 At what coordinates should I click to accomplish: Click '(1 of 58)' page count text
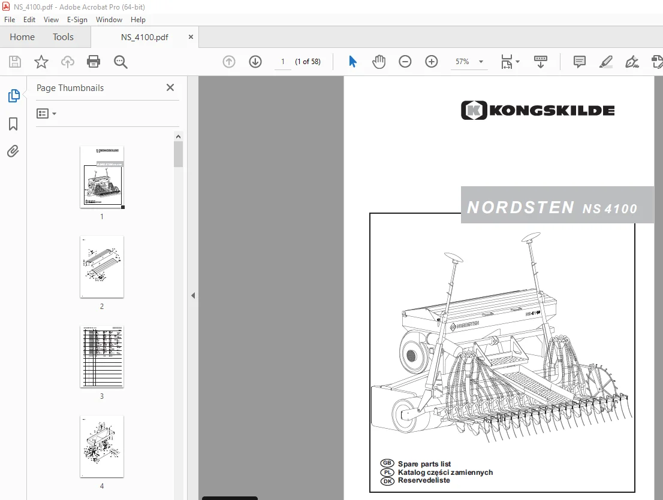click(x=308, y=62)
